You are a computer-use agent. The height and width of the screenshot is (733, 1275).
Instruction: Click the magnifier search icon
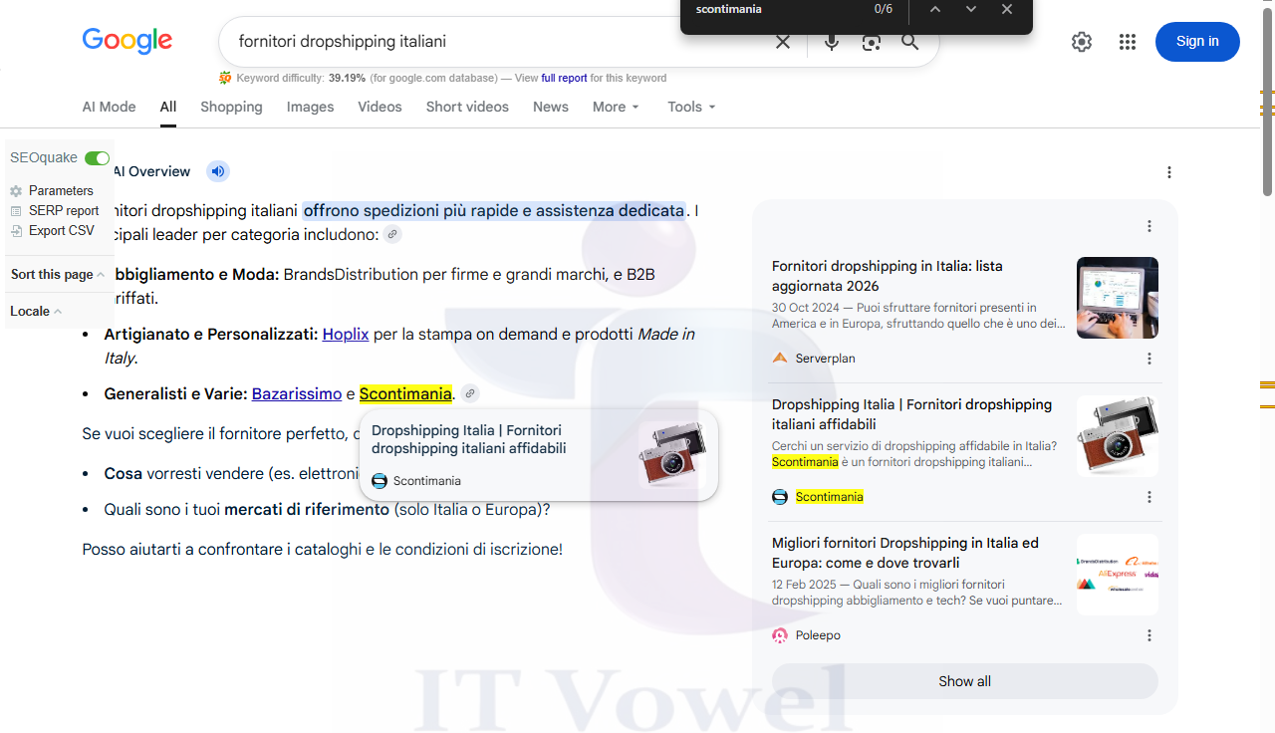(910, 42)
